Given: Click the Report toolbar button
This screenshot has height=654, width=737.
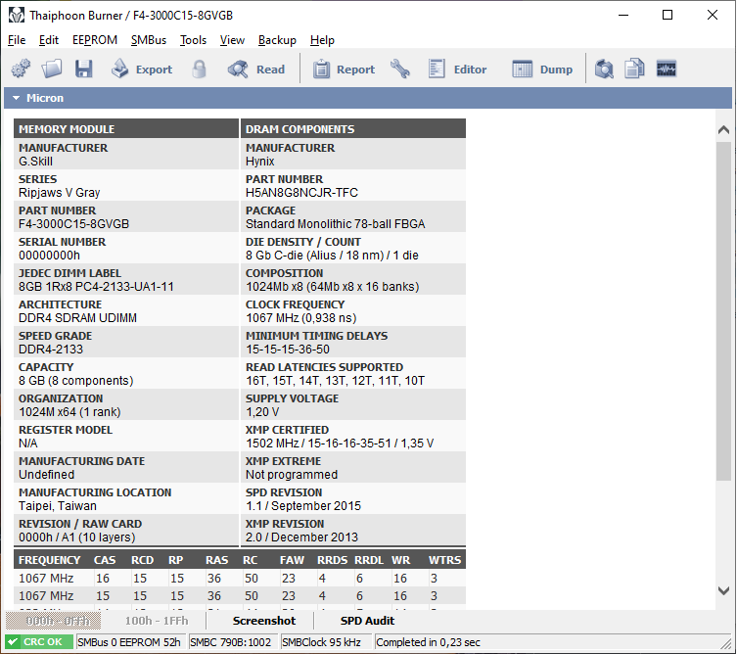Looking at the screenshot, I should (x=344, y=70).
